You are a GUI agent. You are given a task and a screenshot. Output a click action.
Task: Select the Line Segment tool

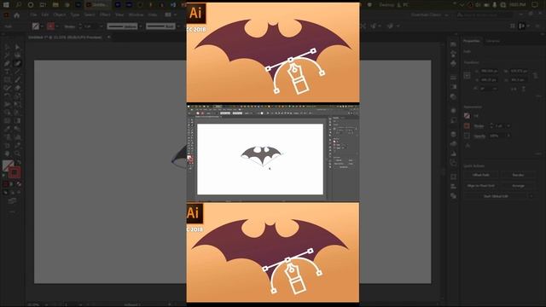(x=17, y=72)
